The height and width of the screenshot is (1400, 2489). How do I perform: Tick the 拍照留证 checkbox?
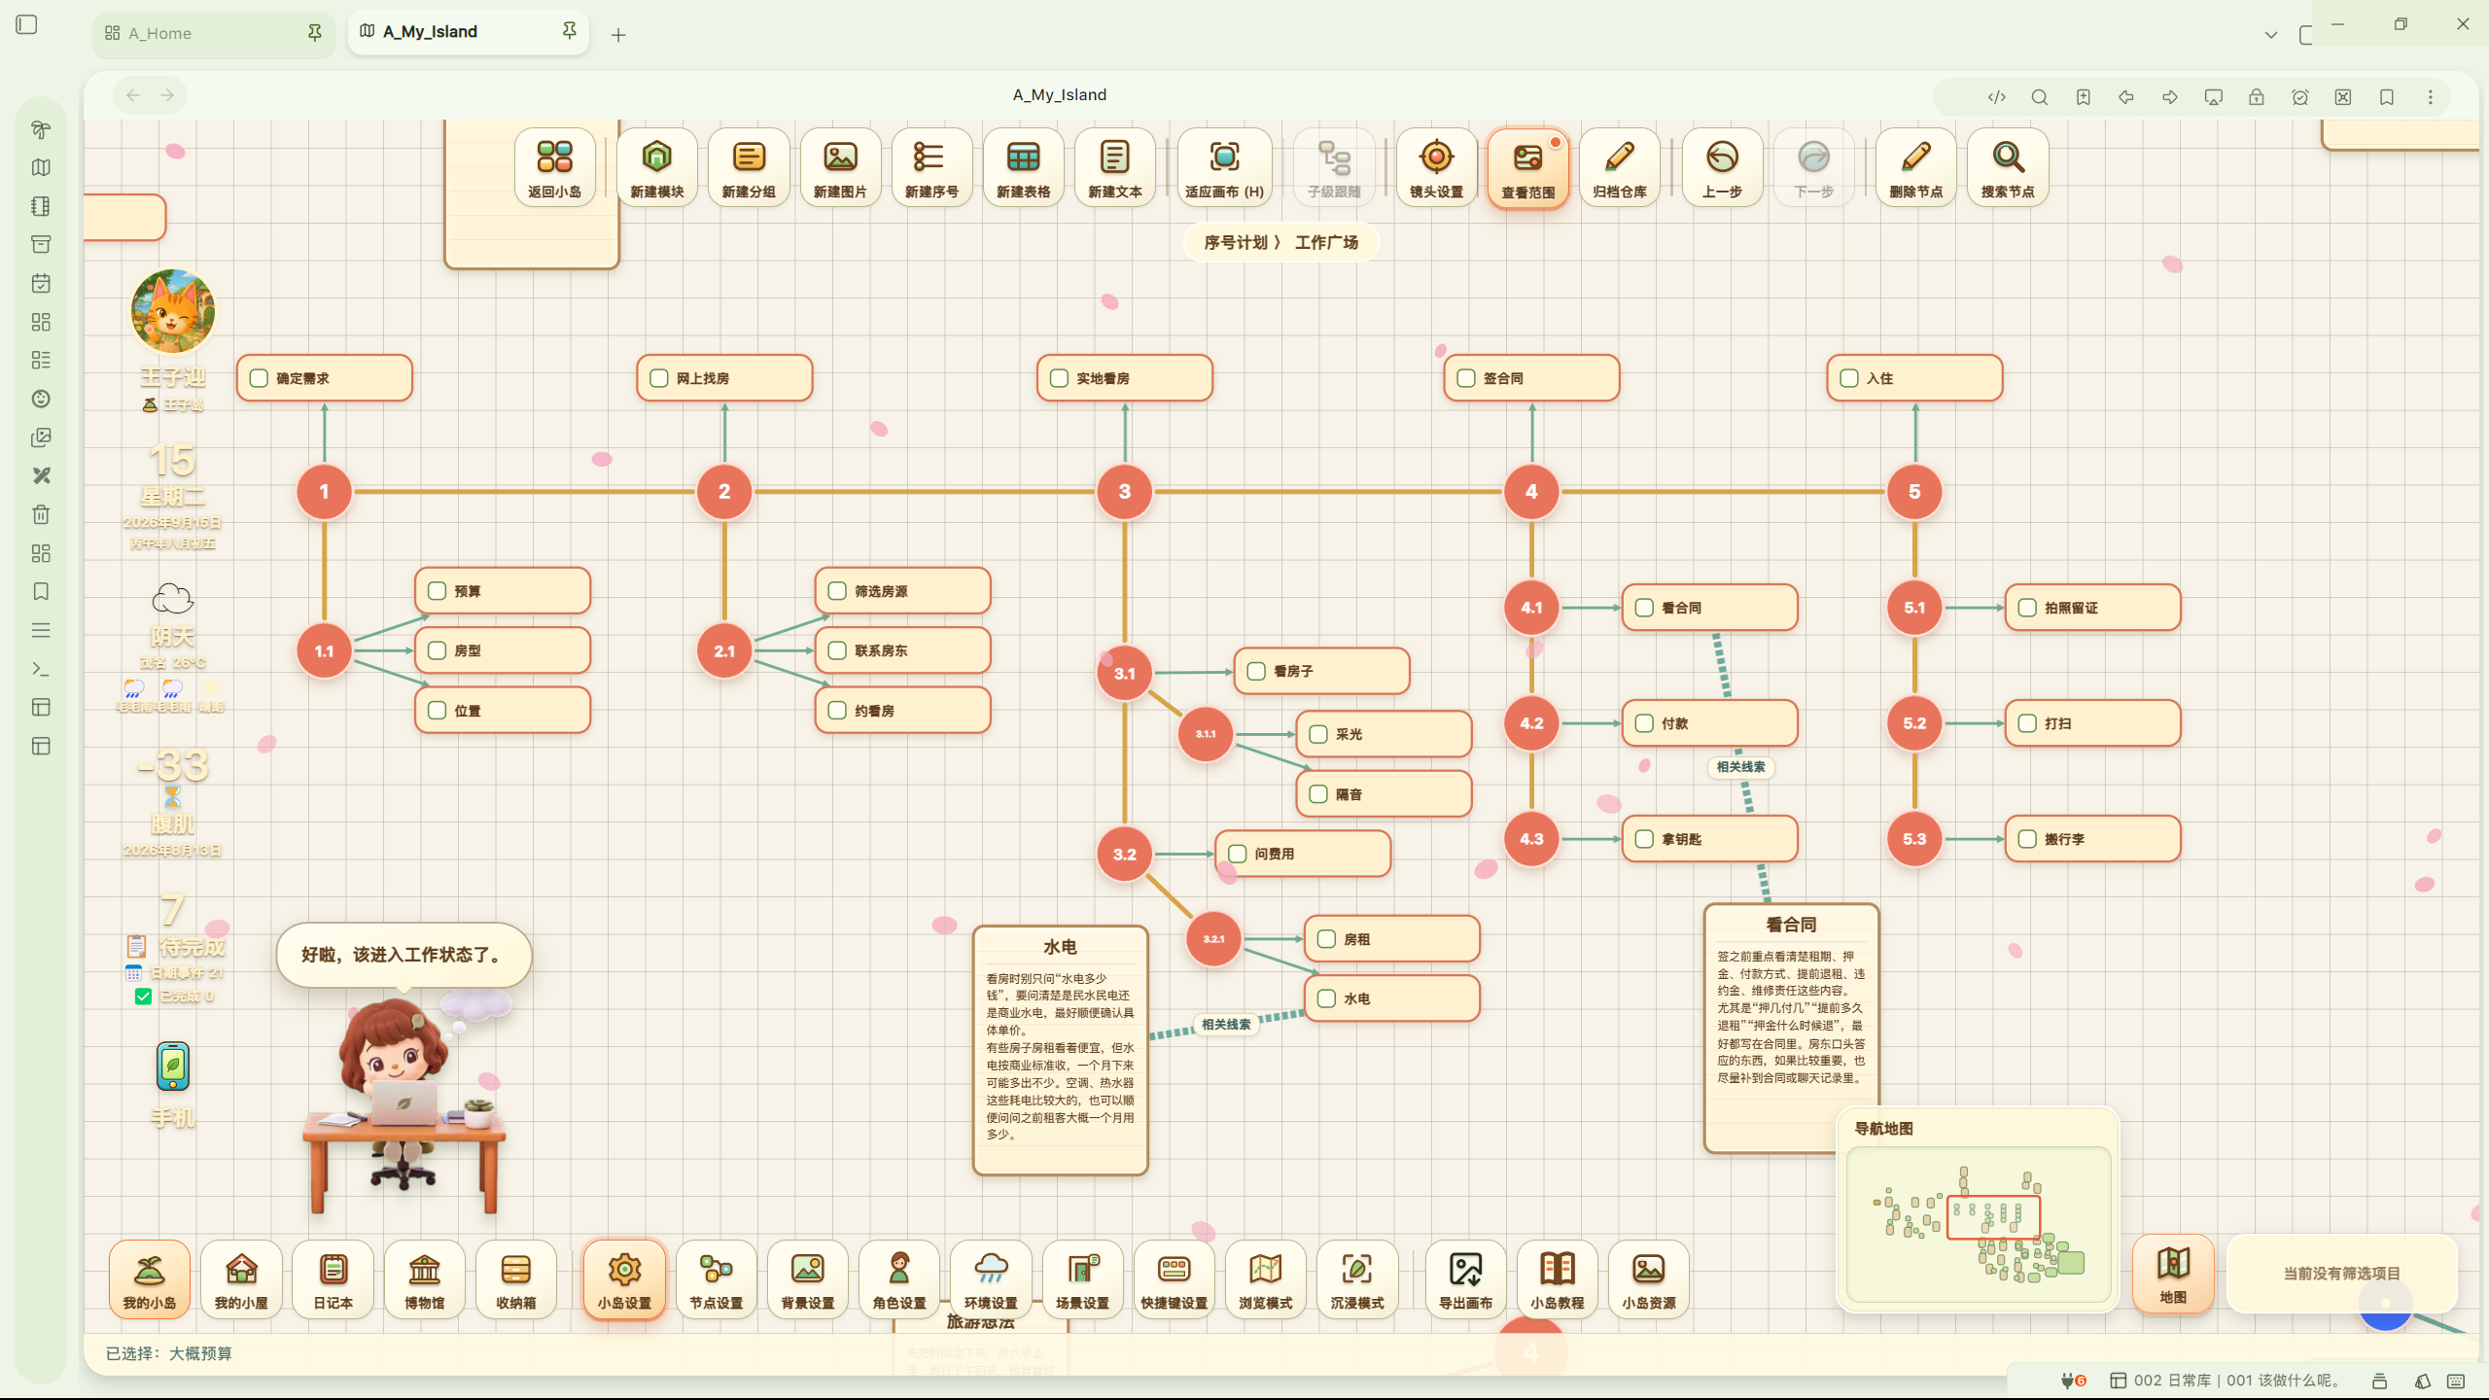click(x=2027, y=608)
